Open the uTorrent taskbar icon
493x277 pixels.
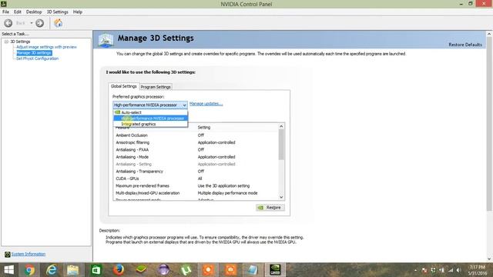[186, 270]
